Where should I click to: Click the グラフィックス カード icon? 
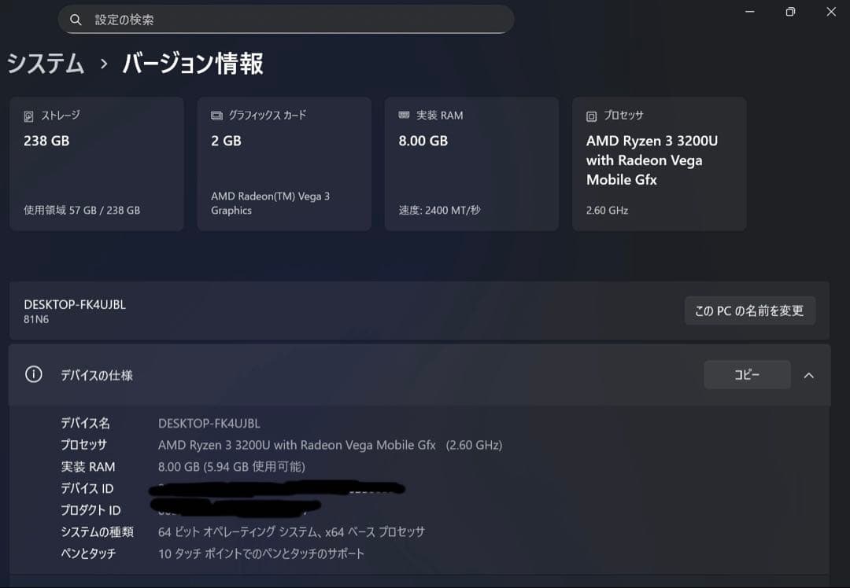click(x=215, y=115)
